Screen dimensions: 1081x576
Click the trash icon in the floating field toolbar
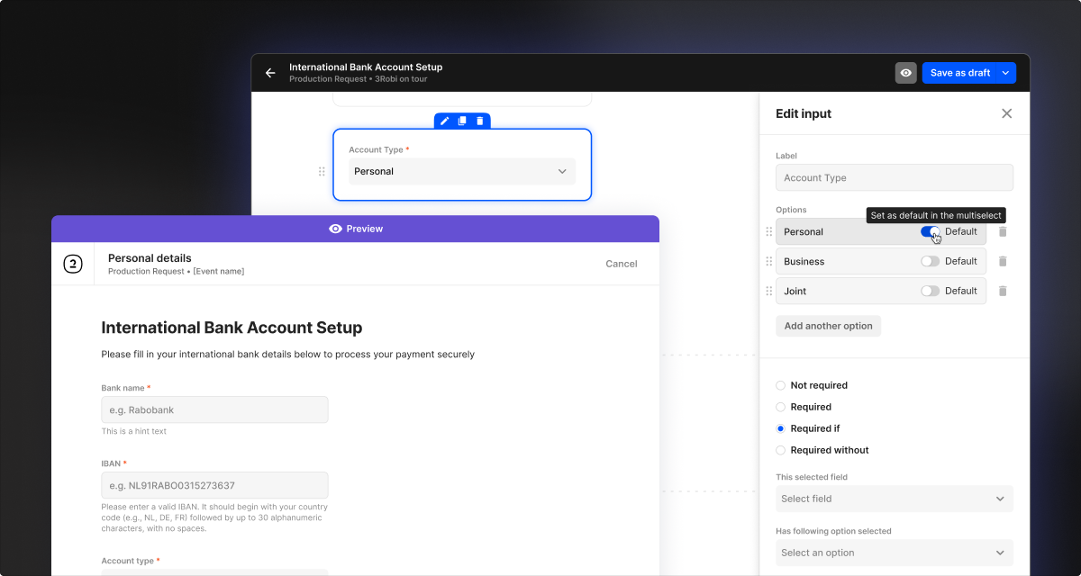click(480, 120)
